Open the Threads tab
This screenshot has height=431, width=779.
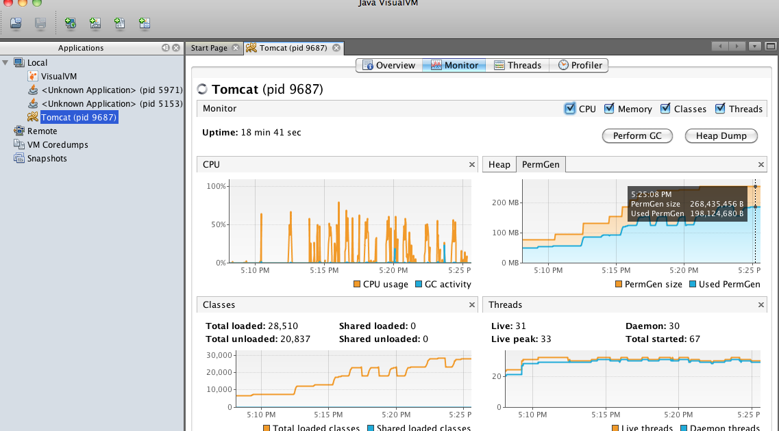click(517, 65)
